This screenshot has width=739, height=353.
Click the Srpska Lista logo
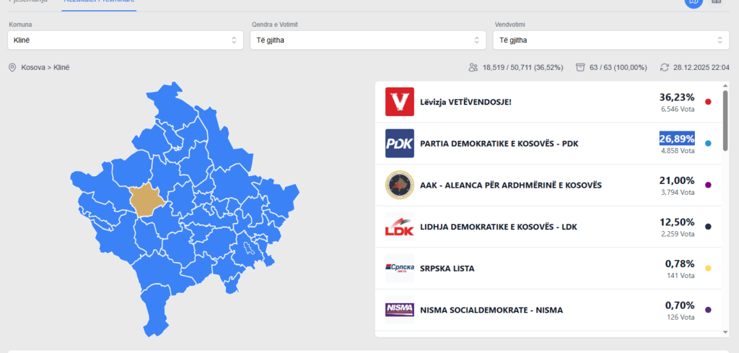[399, 269]
